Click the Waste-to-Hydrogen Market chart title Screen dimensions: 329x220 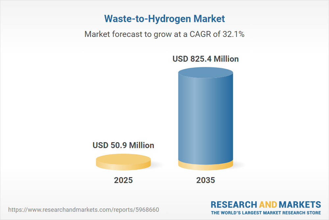pos(164,18)
